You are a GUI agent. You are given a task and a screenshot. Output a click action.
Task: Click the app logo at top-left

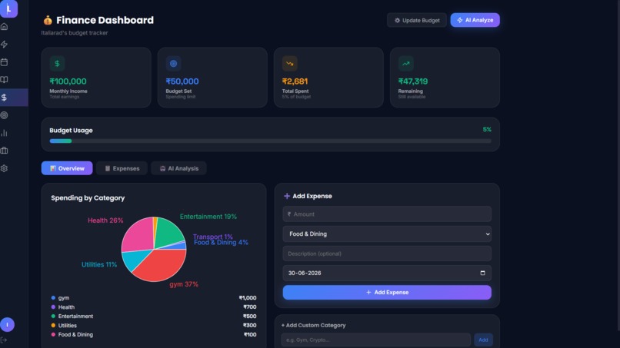[8, 8]
